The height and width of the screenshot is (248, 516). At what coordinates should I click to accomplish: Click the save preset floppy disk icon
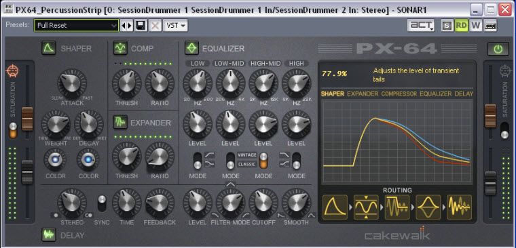coord(141,26)
